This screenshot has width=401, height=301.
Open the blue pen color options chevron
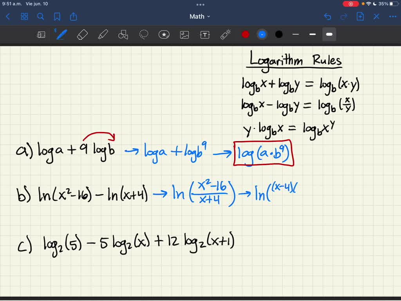[x=262, y=34]
